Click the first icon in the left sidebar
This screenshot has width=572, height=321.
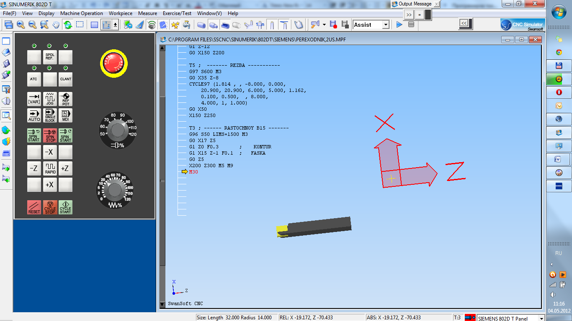(x=6, y=41)
